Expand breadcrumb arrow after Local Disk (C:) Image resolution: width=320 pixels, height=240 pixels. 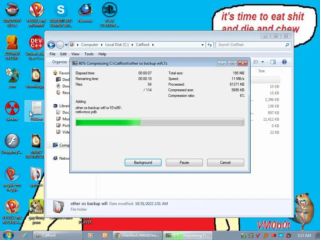132,45
